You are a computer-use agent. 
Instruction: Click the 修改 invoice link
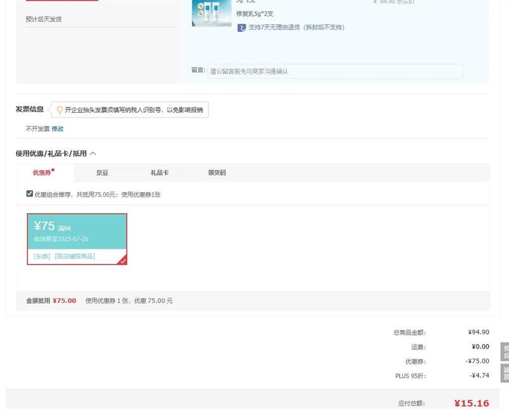[x=57, y=128]
